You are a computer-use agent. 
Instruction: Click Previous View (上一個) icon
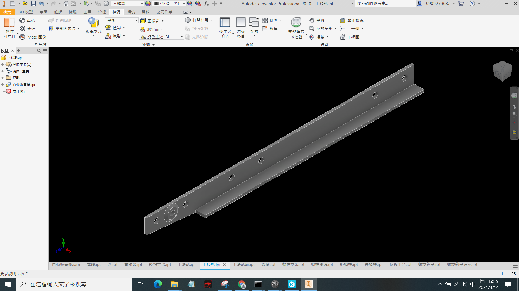point(343,29)
